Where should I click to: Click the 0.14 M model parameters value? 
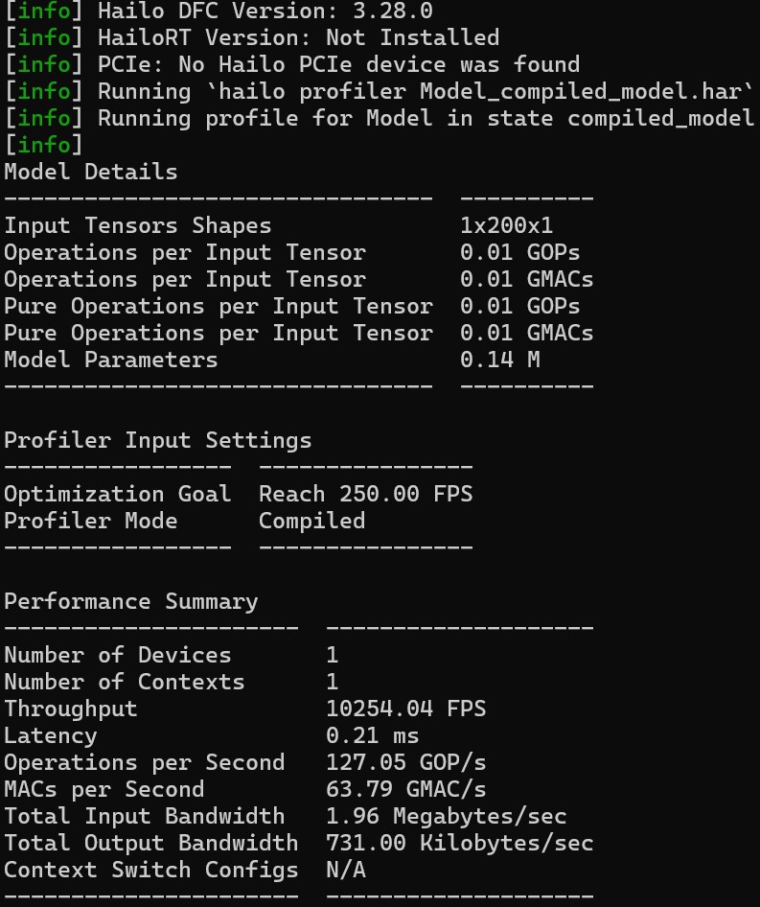pyautogui.click(x=499, y=360)
